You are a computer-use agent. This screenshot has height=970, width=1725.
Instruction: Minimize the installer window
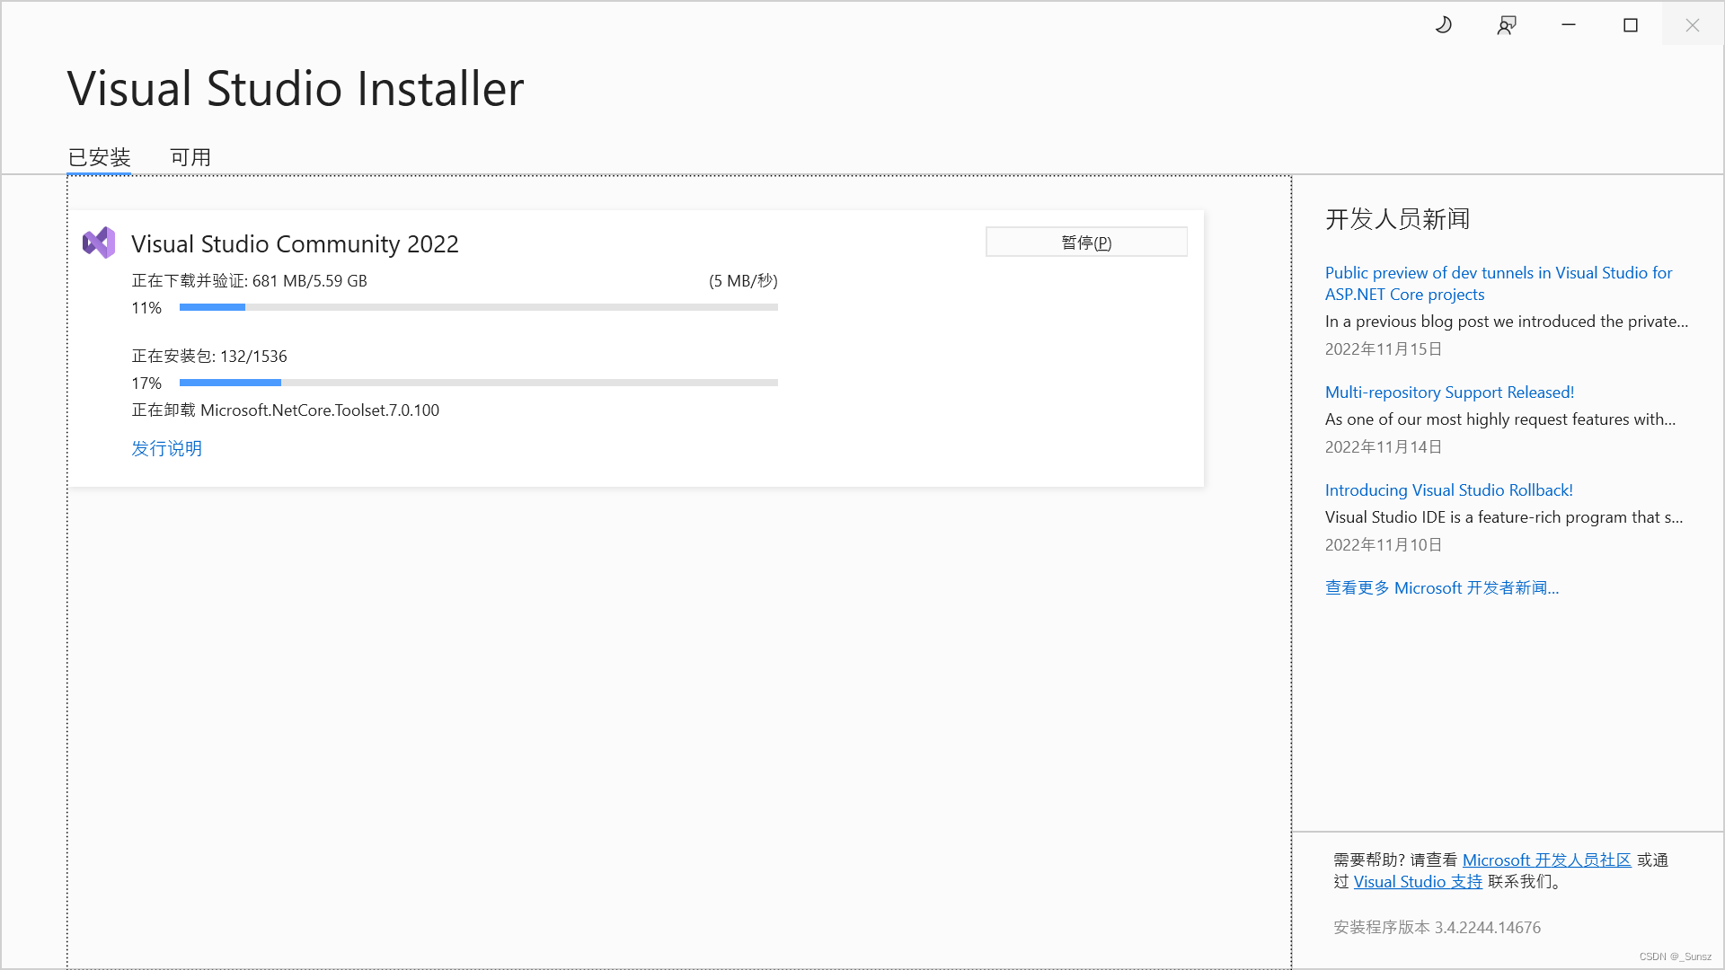[x=1569, y=25]
